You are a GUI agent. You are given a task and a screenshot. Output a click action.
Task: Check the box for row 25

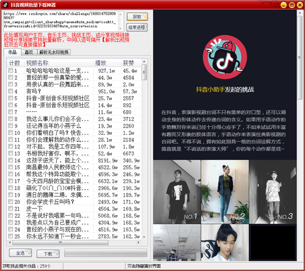pos(11,236)
